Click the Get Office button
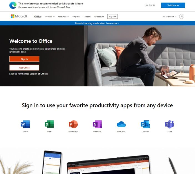The image size is (195, 174). (24, 68)
